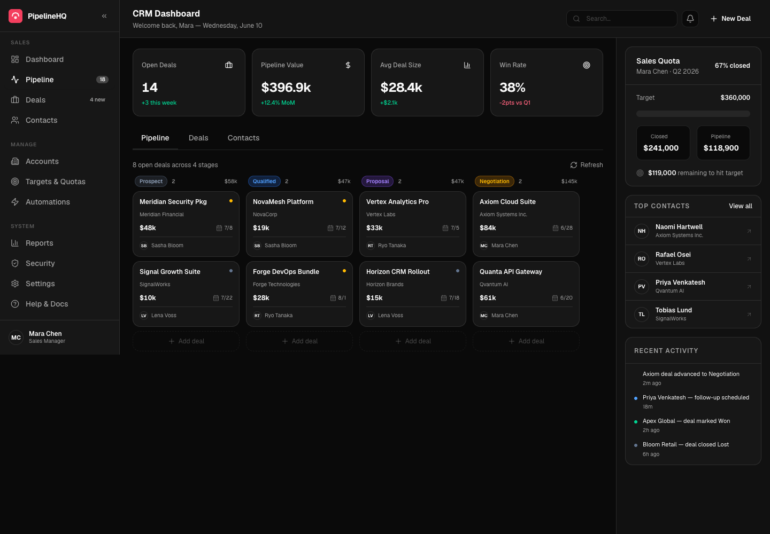Click bar chart icon on Avg Deal Size
The width and height of the screenshot is (770, 534).
click(467, 65)
